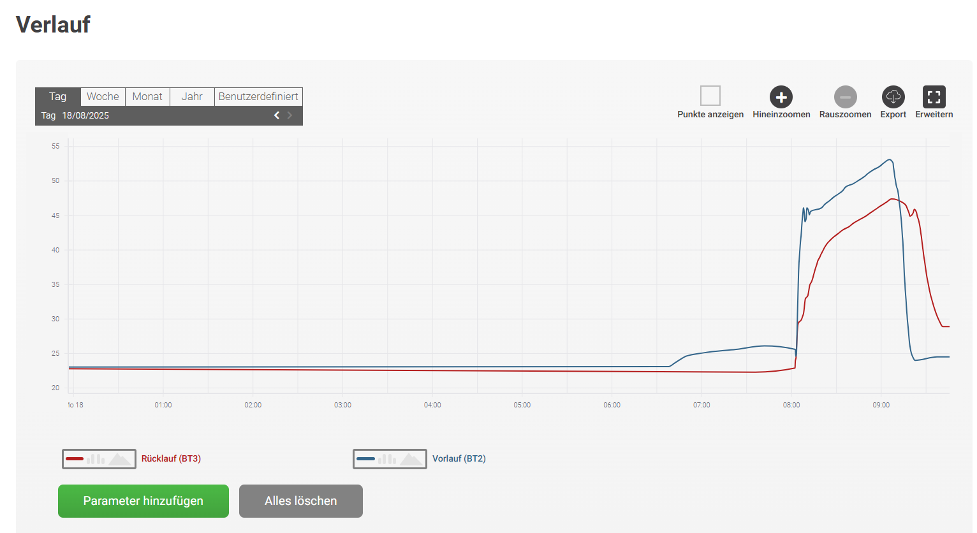Switch to the Woche tab

103,96
